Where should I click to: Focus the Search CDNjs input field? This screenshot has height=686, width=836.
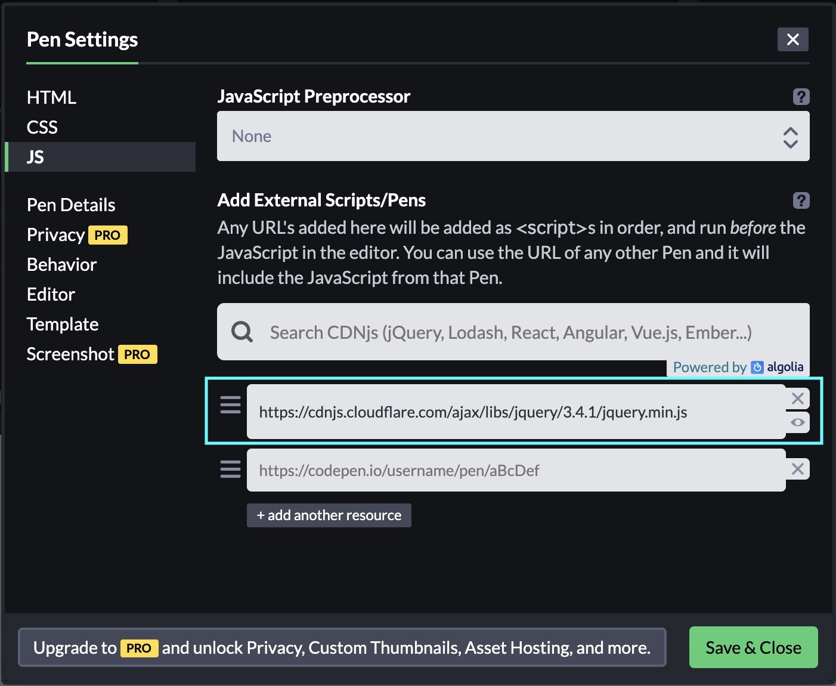click(x=525, y=332)
